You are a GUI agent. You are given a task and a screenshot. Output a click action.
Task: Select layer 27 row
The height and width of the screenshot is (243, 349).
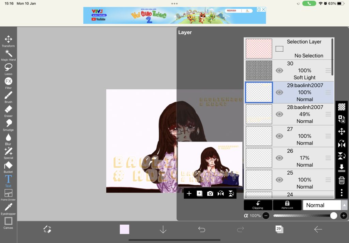[289, 136]
